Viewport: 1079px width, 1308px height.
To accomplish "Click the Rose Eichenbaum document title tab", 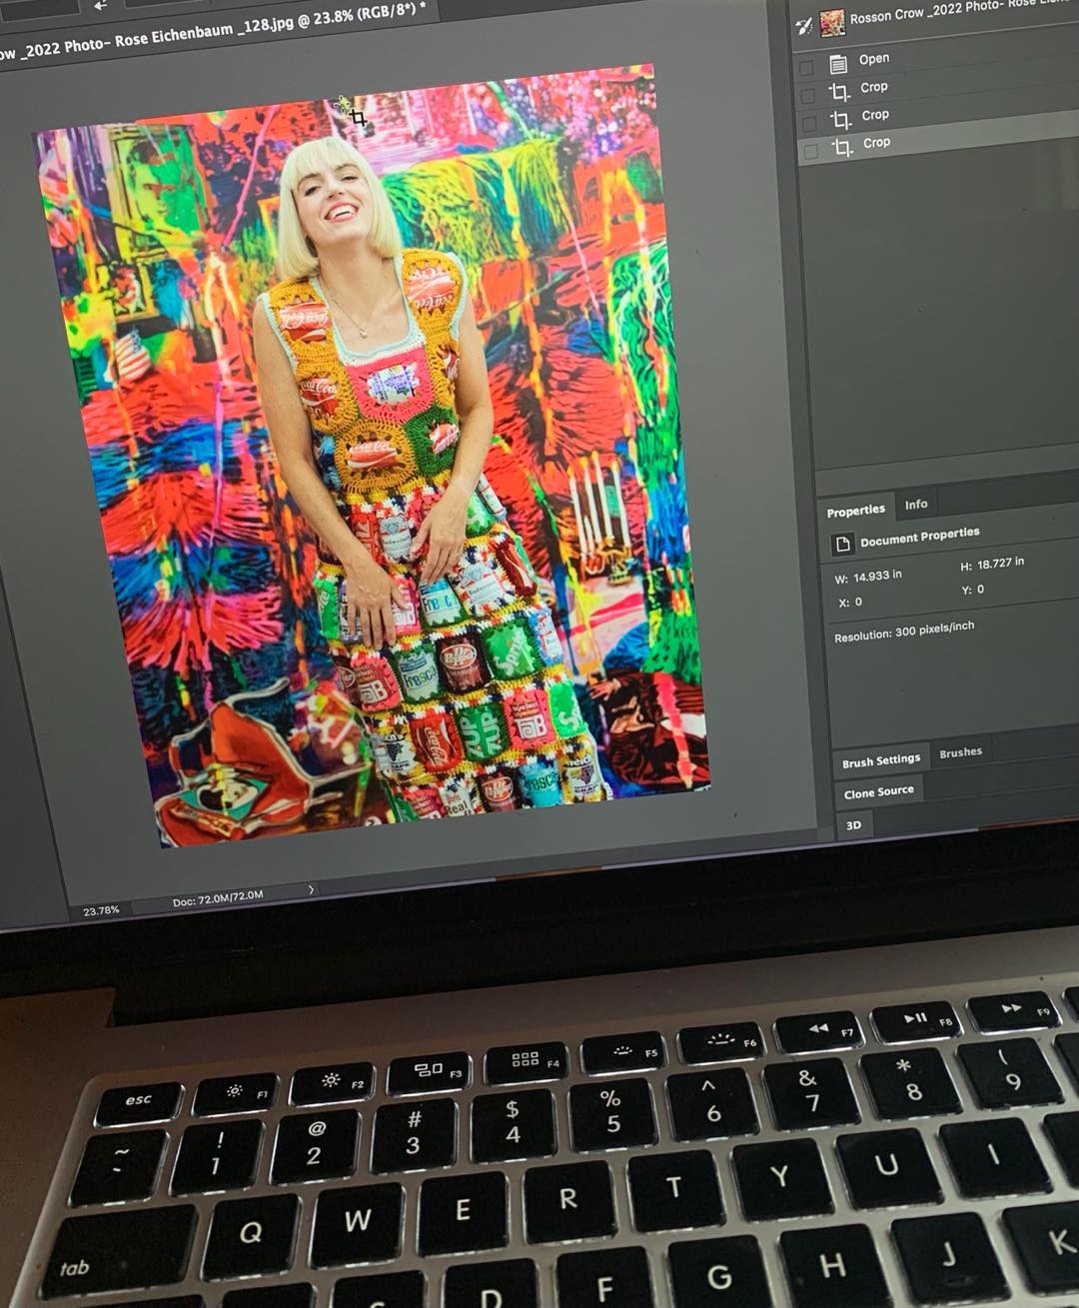I will click(210, 33).
